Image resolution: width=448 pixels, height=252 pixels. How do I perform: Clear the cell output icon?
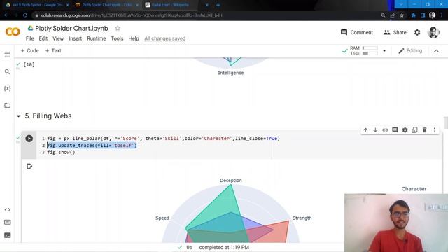click(29, 166)
